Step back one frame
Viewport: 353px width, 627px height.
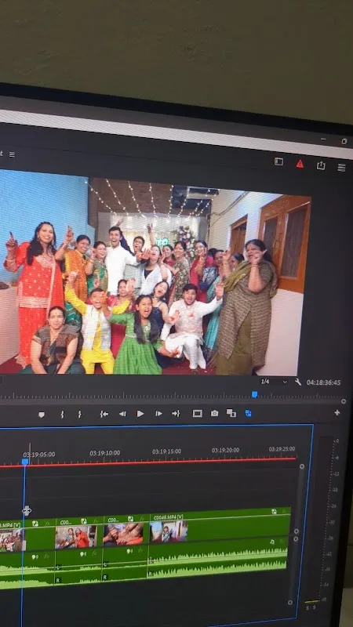tap(122, 414)
